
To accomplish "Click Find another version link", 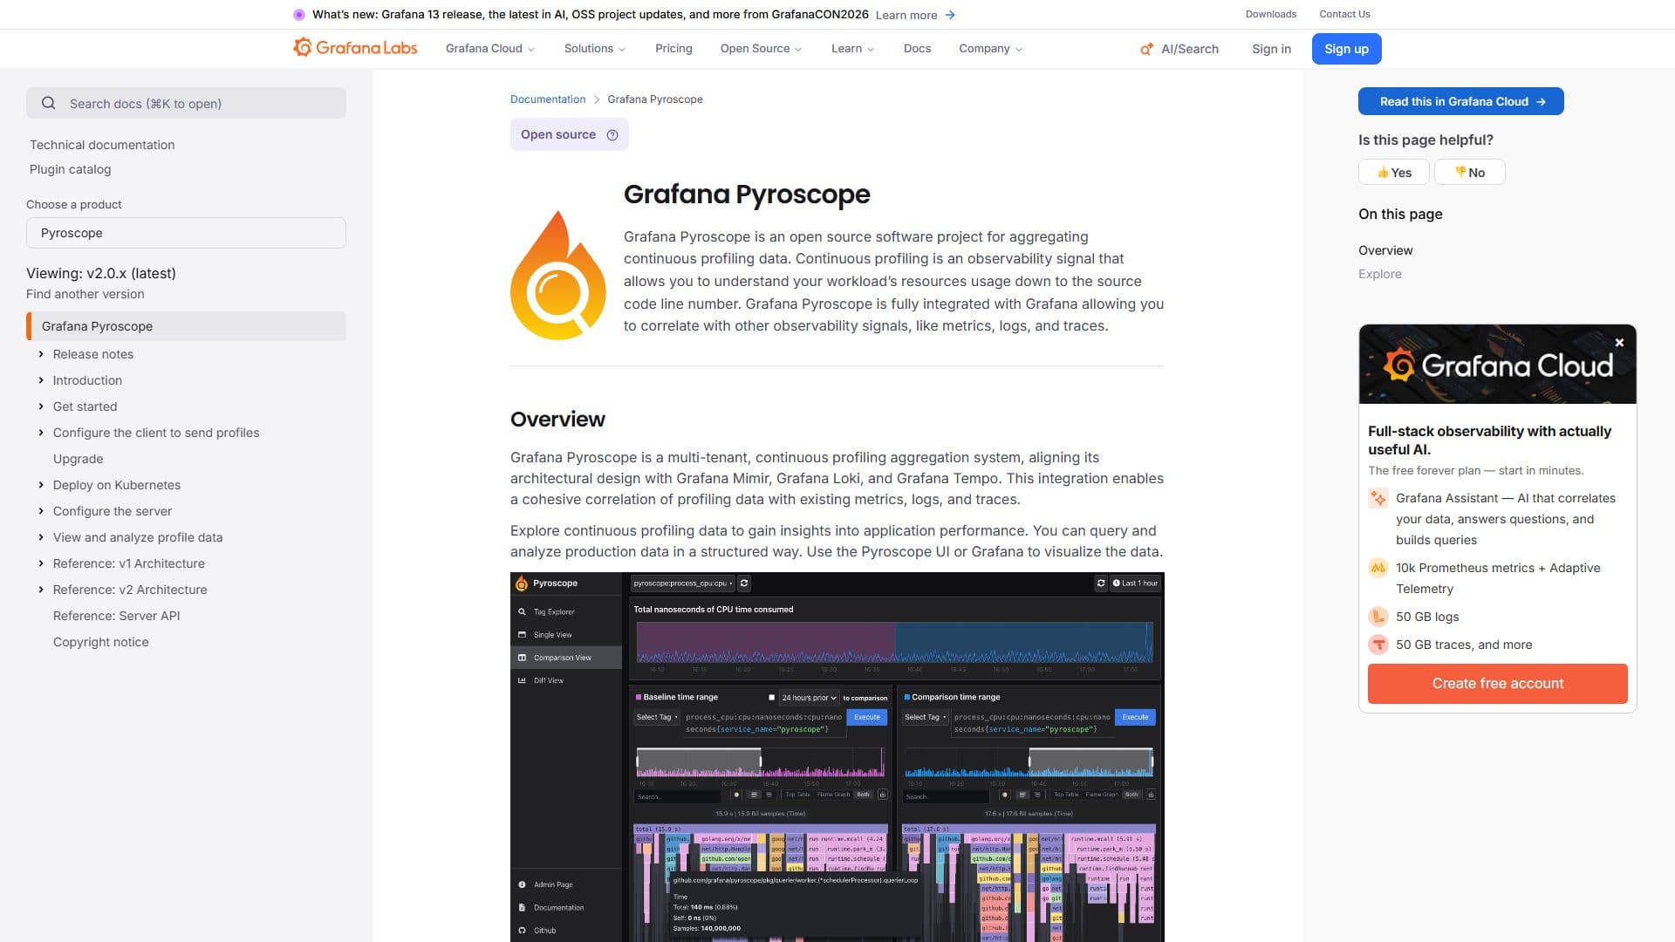I will [x=85, y=294].
